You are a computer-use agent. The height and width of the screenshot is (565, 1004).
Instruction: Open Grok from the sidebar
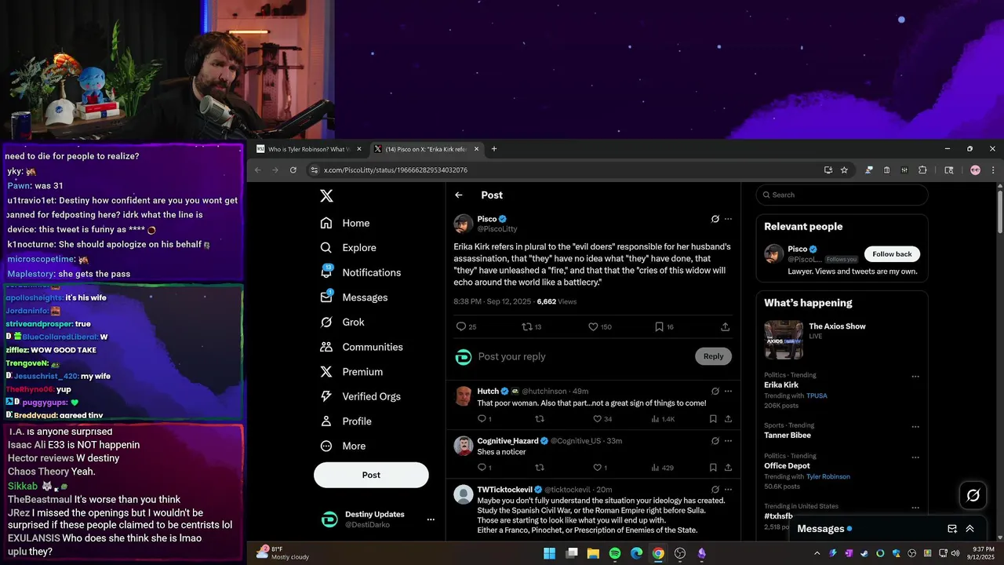[x=343, y=322]
